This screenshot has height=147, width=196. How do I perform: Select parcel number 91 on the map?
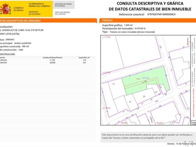(113, 84)
